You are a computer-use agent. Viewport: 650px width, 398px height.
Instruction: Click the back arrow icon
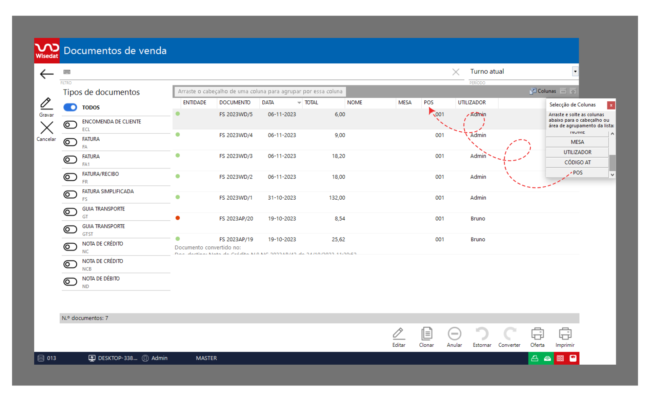[47, 74]
